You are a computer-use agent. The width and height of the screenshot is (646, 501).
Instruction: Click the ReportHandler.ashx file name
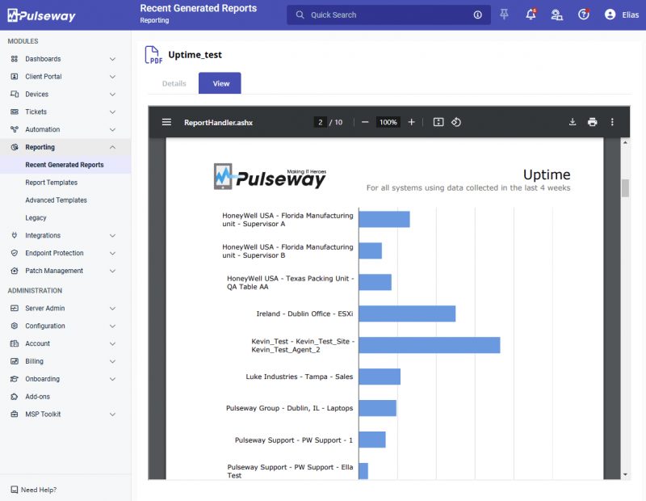coord(218,123)
